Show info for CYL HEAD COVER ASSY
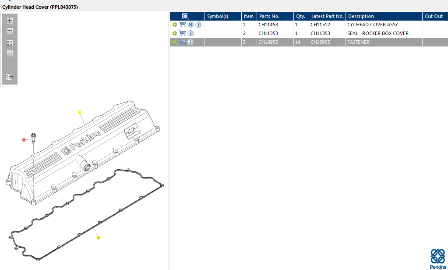This screenshot has height=270, width=448. click(x=198, y=25)
